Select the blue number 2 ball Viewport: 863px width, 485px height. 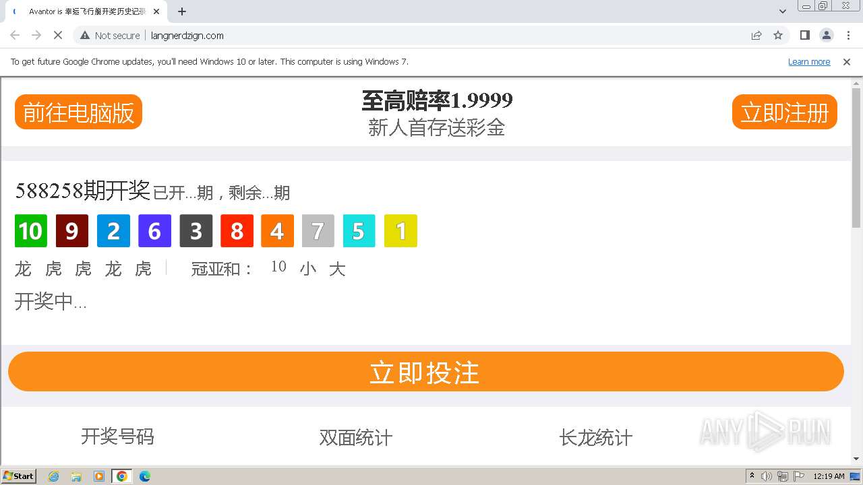(x=113, y=231)
